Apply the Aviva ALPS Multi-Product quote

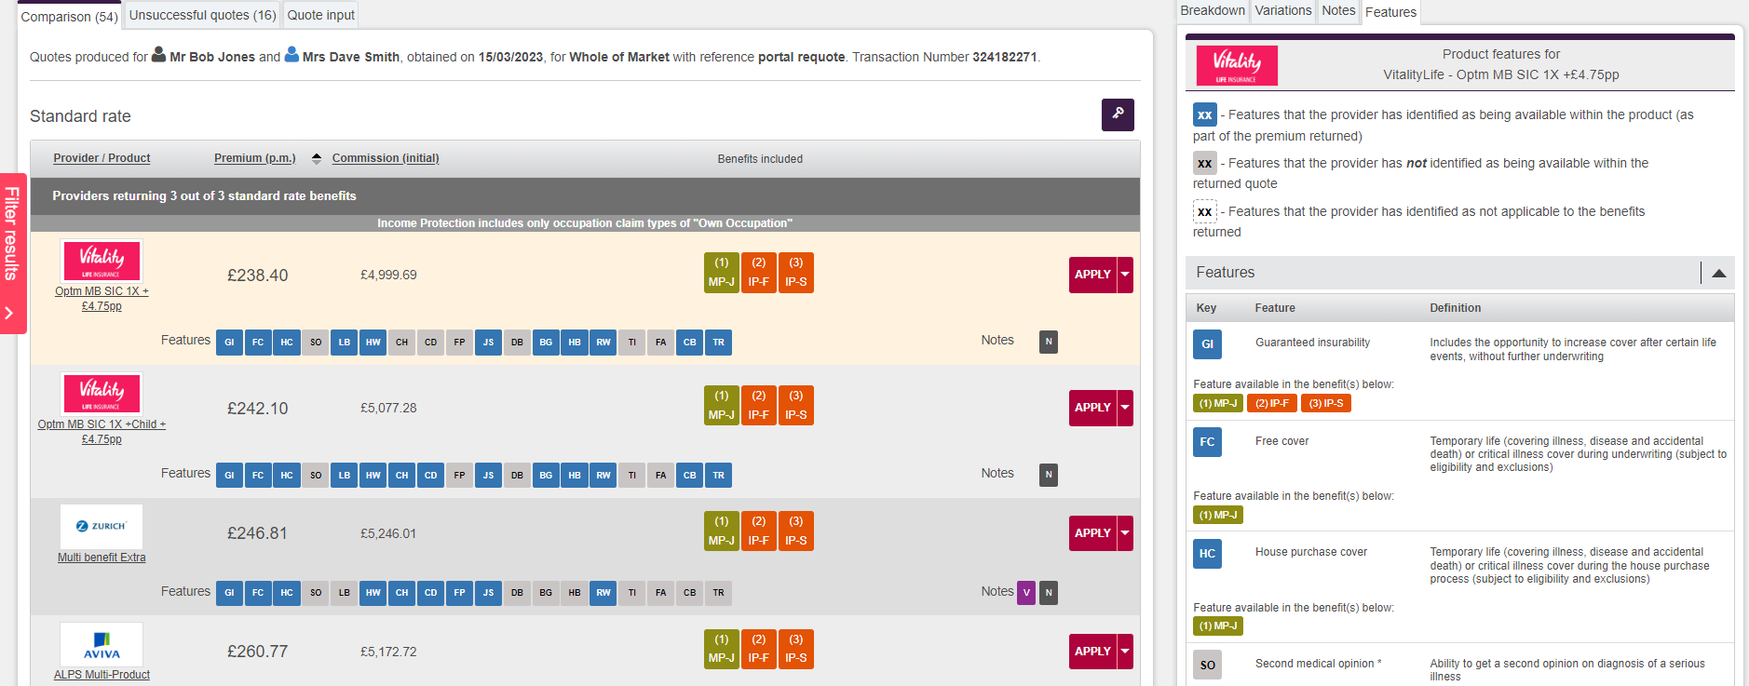(x=1092, y=652)
